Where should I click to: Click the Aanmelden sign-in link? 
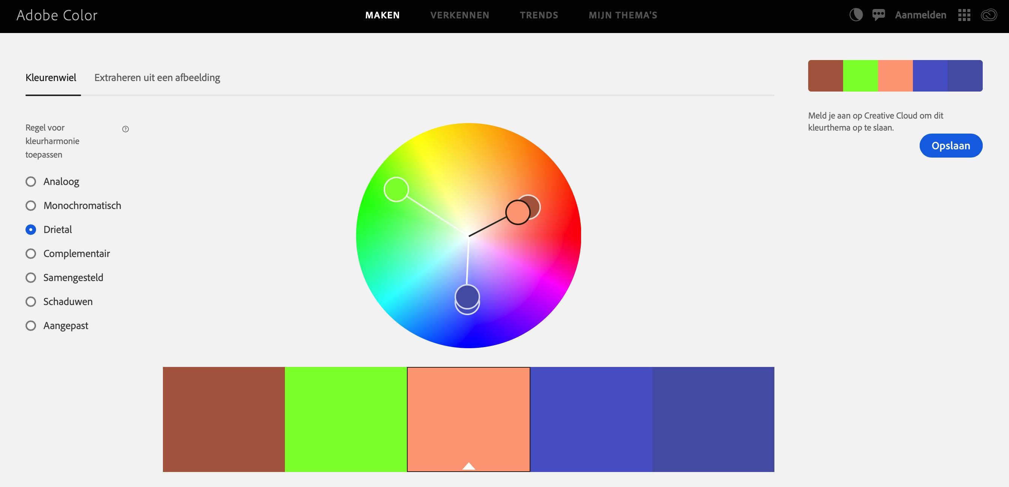(x=920, y=15)
